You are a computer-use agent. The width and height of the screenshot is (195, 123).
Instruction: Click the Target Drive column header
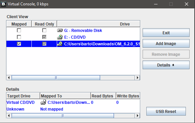pyautogui.click(x=23, y=96)
